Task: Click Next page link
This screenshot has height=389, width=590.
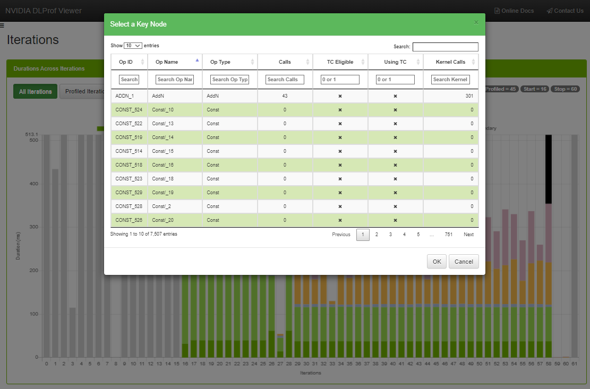Action: 468,235
